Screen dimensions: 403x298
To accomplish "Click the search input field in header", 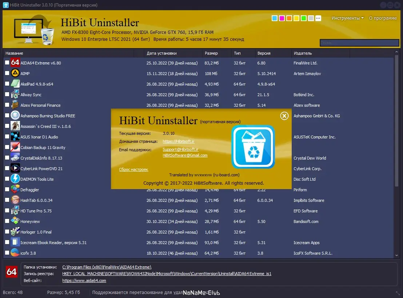I will click(x=359, y=43).
